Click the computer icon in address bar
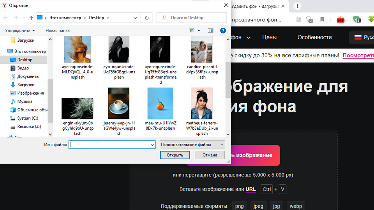Screen dimensions: 374x210 click(x=40, y=18)
